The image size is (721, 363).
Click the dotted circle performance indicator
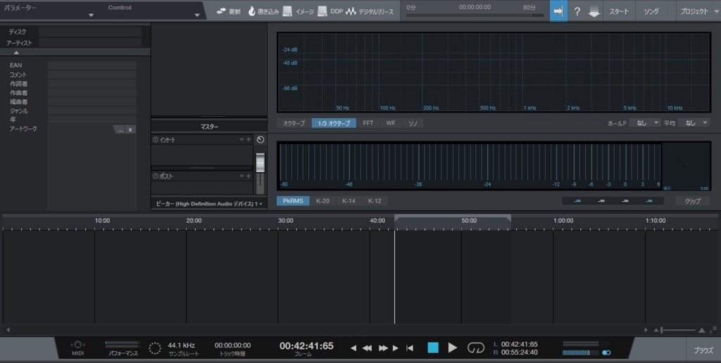155,348
